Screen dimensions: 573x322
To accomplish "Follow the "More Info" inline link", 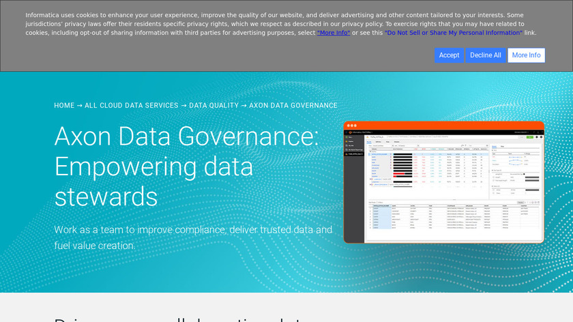I will click(x=334, y=33).
